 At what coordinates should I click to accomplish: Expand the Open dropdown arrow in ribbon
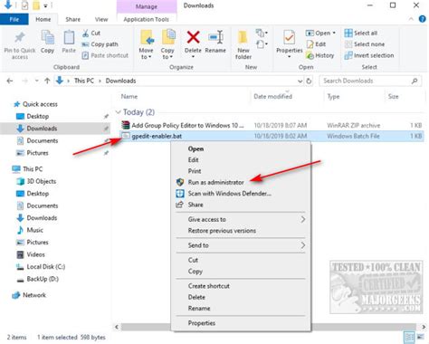[334, 33]
